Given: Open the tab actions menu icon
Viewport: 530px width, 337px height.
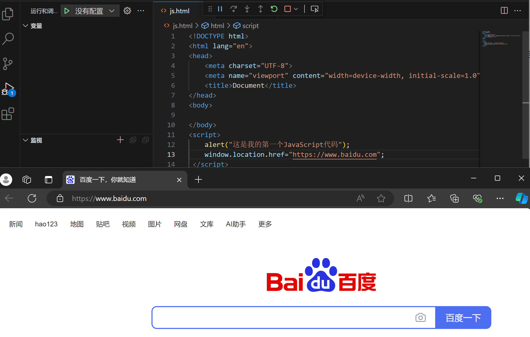Looking at the screenshot, I should [49, 180].
